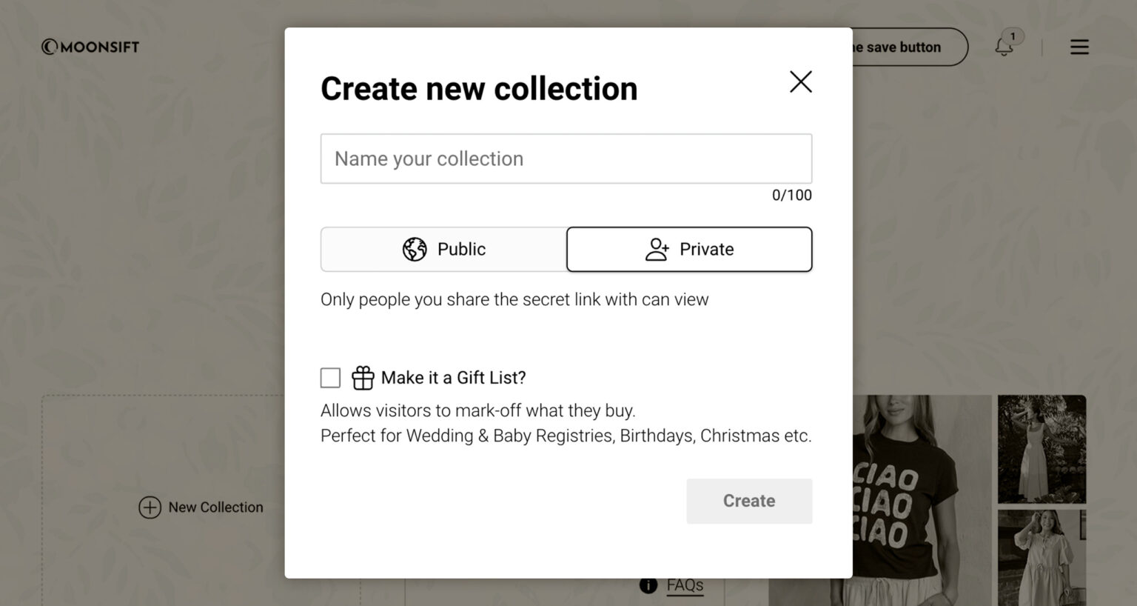Start a New Collection
1137x606 pixels.
pos(201,507)
